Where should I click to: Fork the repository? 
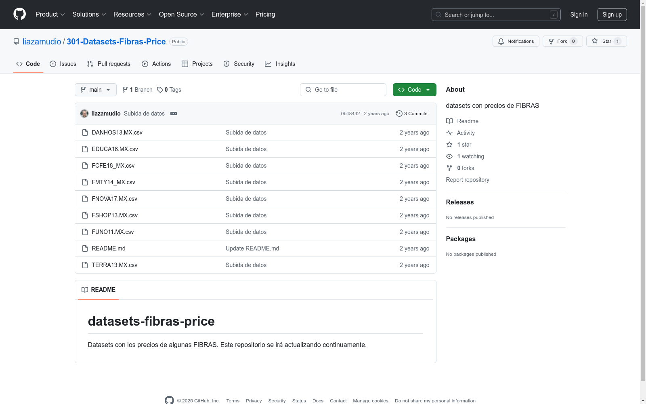coord(563,41)
